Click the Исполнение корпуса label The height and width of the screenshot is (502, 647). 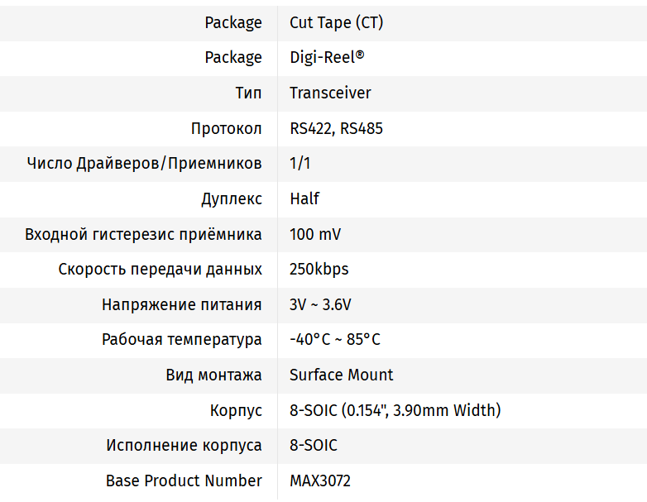coord(184,445)
